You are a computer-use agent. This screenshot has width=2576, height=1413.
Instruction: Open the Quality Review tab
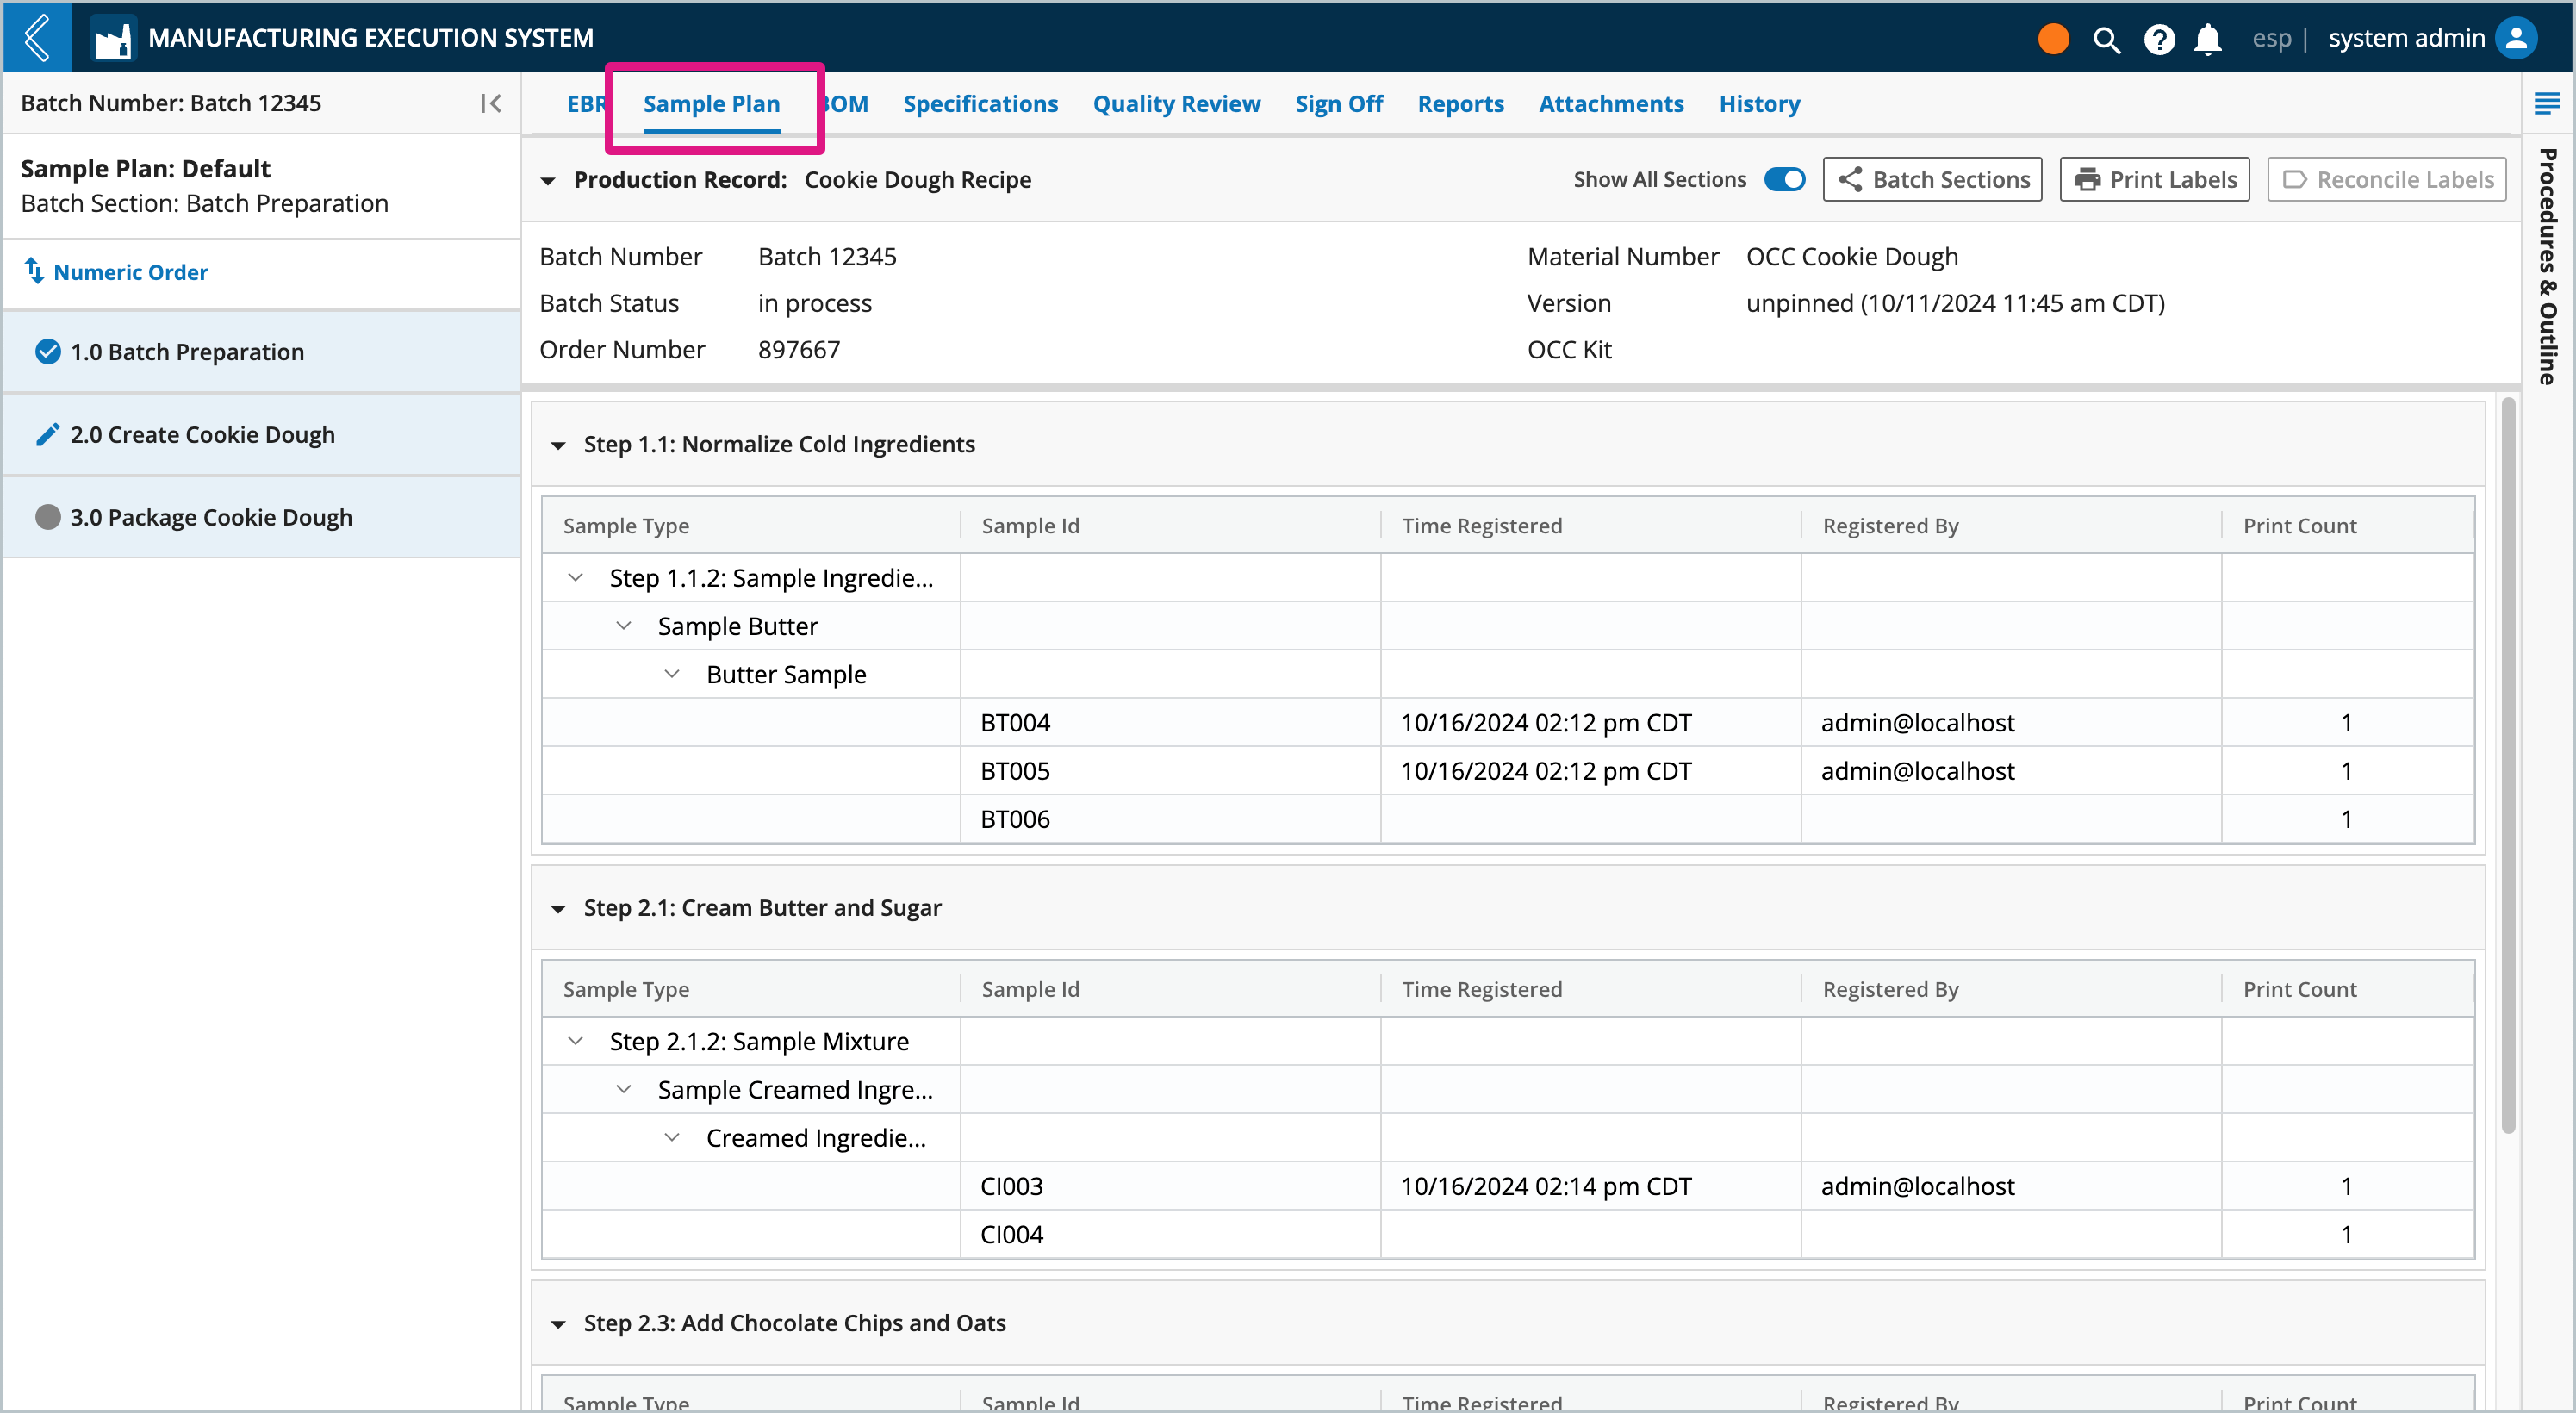coord(1176,103)
